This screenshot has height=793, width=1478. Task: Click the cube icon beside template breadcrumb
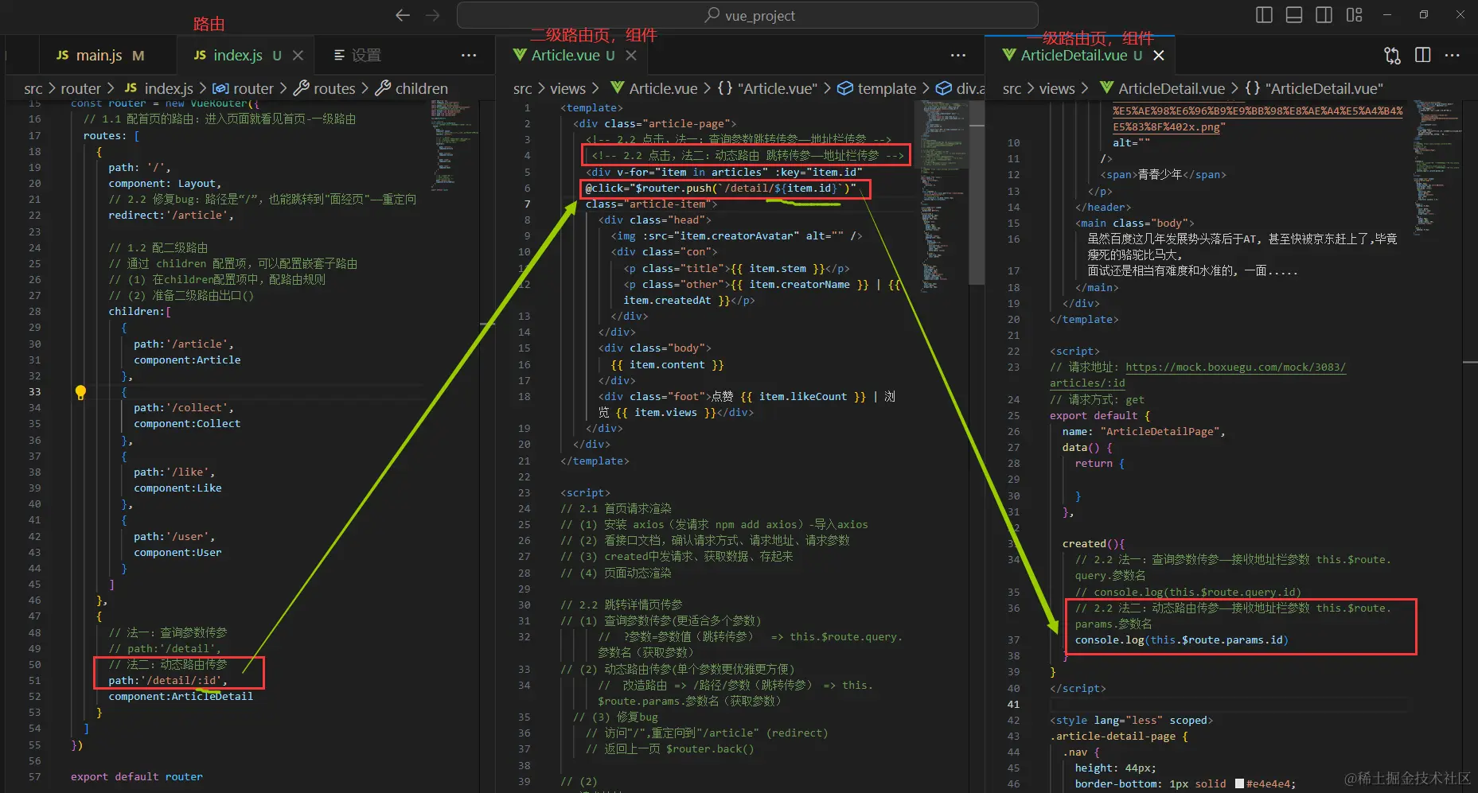[x=845, y=88]
